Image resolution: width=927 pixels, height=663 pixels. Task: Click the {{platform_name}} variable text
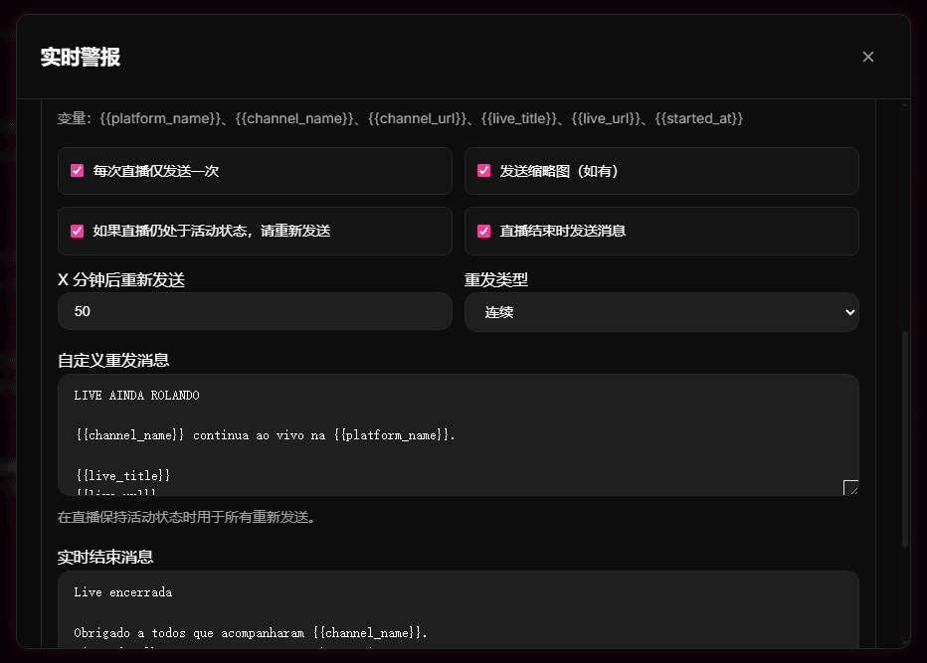click(x=160, y=118)
